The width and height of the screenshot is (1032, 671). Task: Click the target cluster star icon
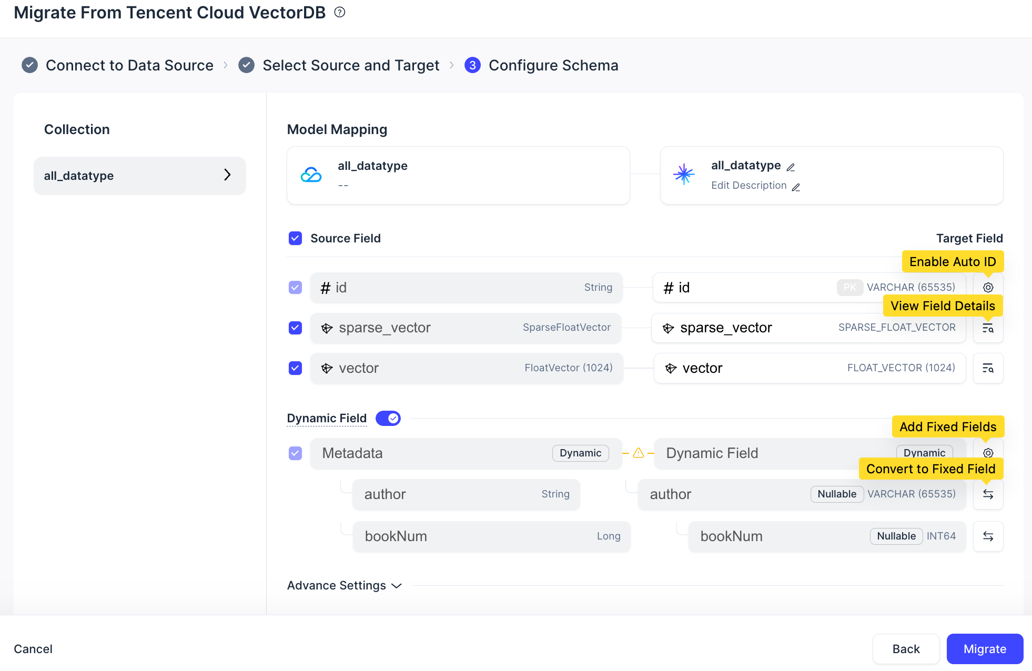click(x=684, y=175)
